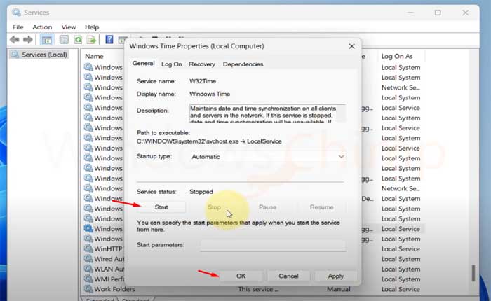This screenshot has height=301, width=491.
Task: Click the Stopped service status text
Action: 201,192
